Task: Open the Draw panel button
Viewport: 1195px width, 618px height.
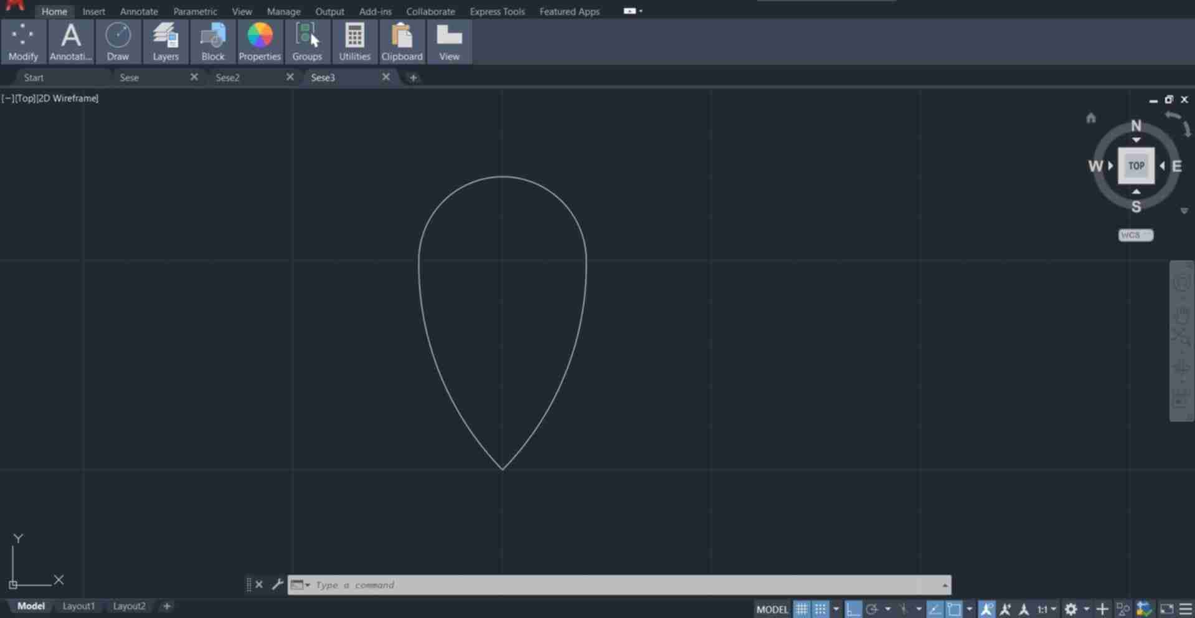Action: coord(118,42)
